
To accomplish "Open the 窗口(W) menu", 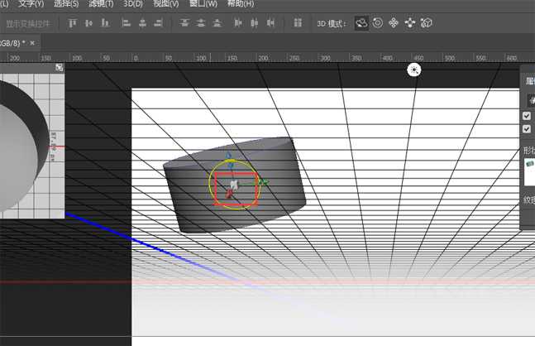I will pos(203,4).
